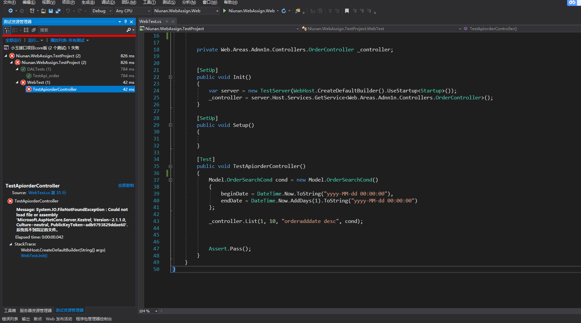Open the 104 % zoom level combo box
This screenshot has height=323, width=581.
pos(148,311)
